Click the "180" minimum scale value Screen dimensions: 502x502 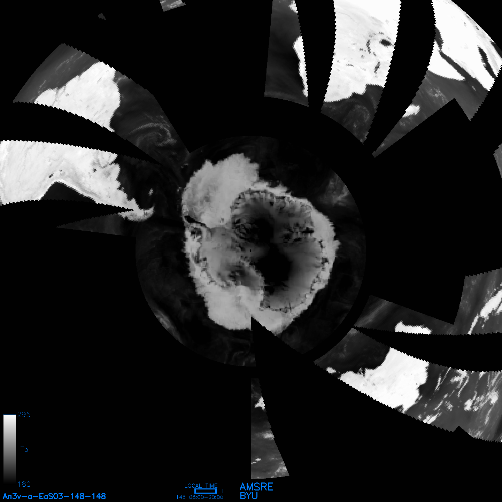pos(24,484)
